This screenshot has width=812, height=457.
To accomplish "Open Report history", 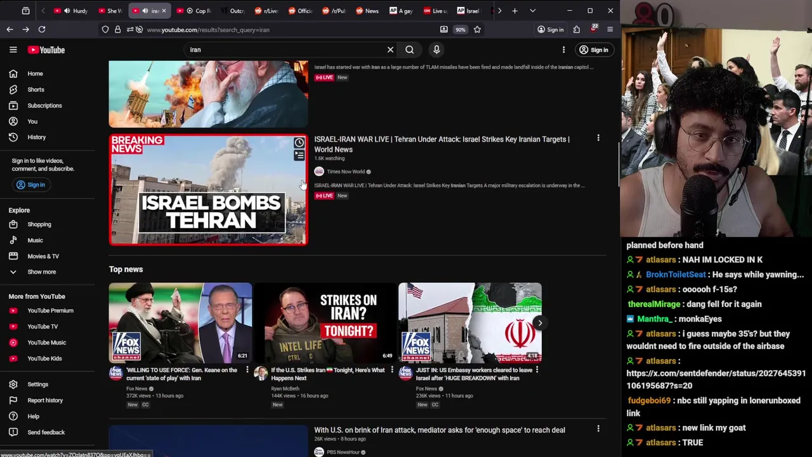I will 45,400.
